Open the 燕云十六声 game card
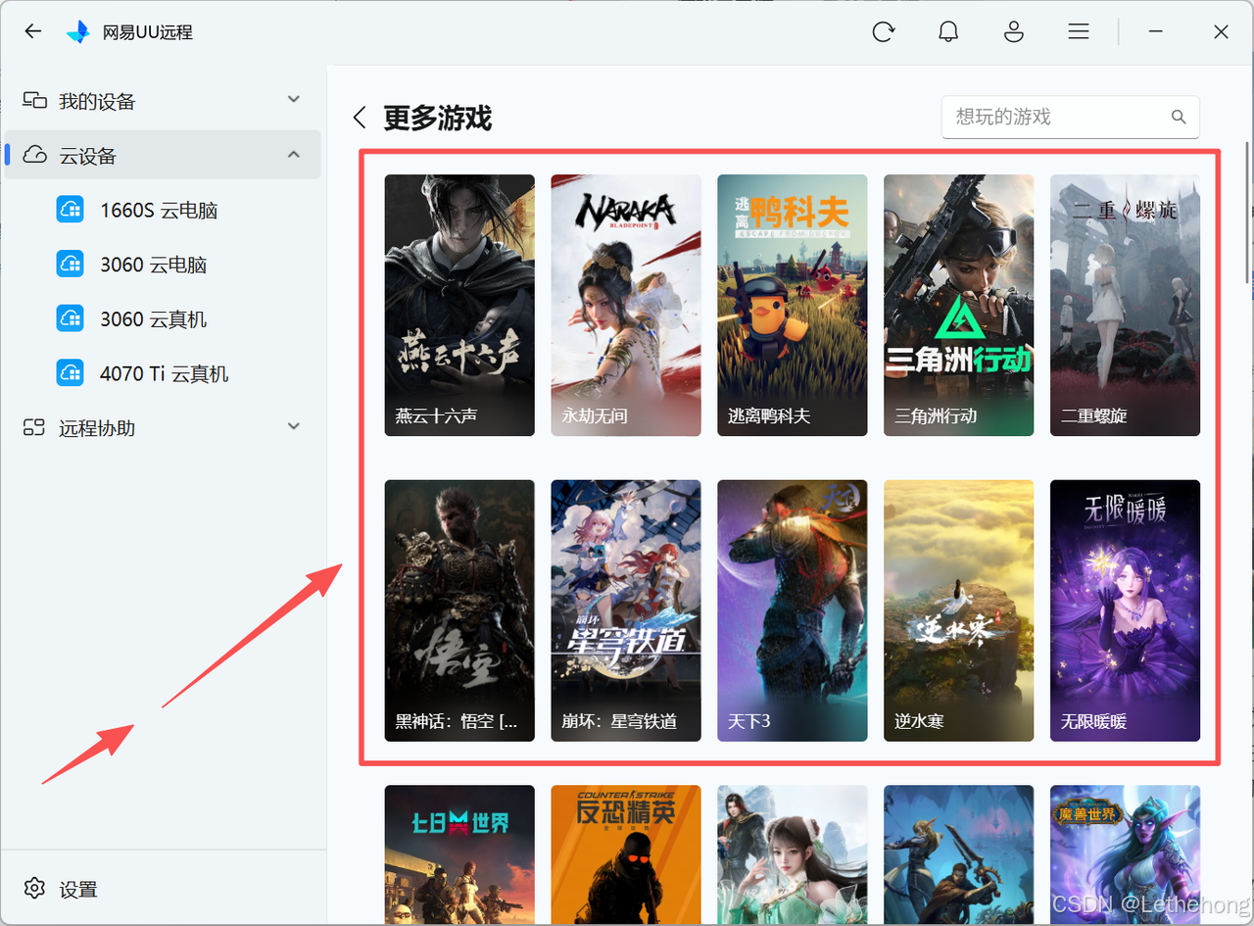The height and width of the screenshot is (926, 1254). 459,305
